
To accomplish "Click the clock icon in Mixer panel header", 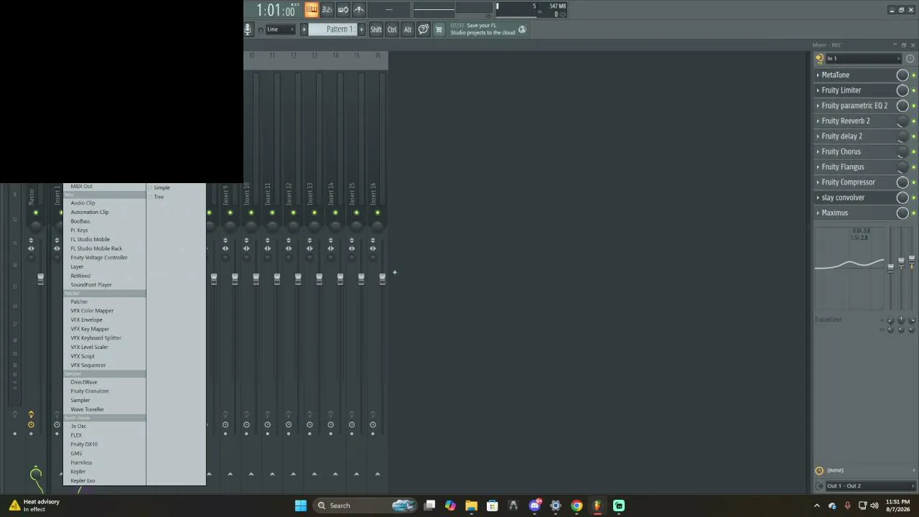I will tap(910, 59).
